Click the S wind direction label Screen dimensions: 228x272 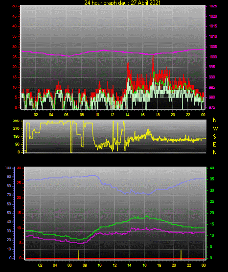(x=214, y=137)
